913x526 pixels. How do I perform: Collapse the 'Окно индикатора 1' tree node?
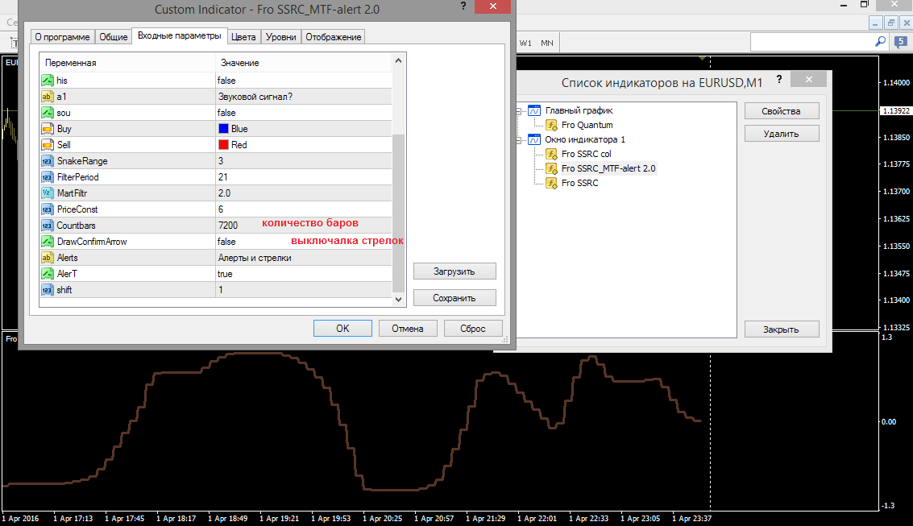pyautogui.click(x=518, y=140)
